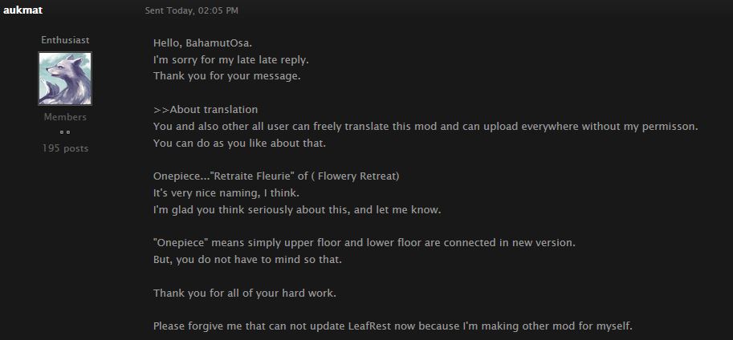Click the late reply apology line
Image resolution: width=733 pixels, height=340 pixels.
[231, 59]
